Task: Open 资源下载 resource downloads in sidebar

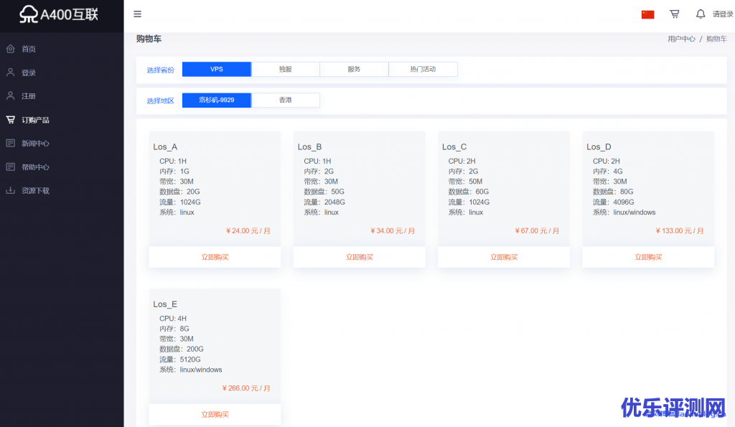Action: [35, 191]
